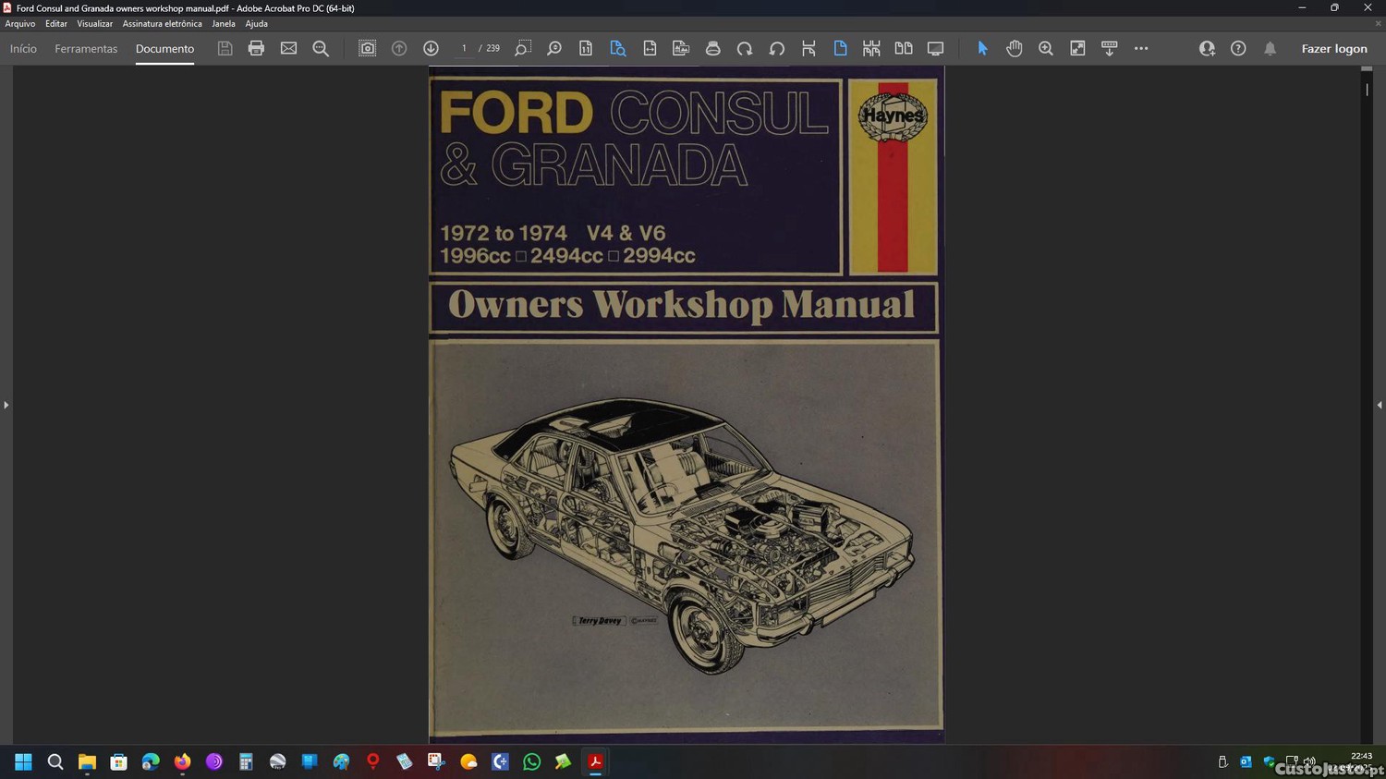Image resolution: width=1386 pixels, height=779 pixels.
Task: Click the page number input field
Action: pyautogui.click(x=464, y=48)
